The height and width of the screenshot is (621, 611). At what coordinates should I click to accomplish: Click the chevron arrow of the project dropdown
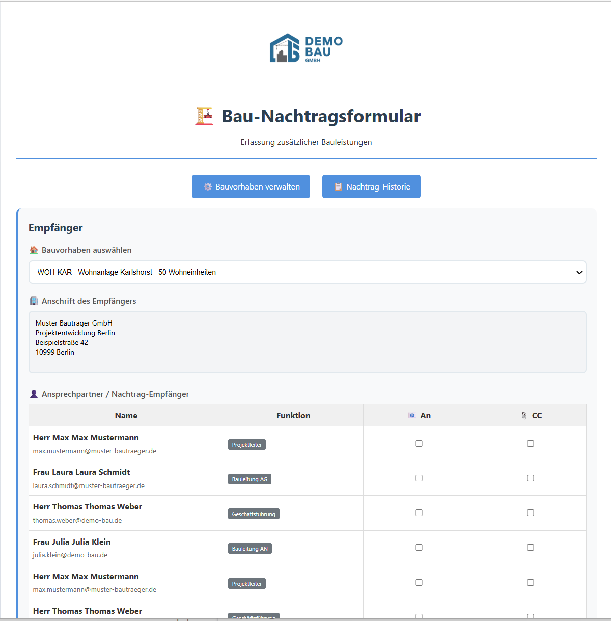click(579, 272)
